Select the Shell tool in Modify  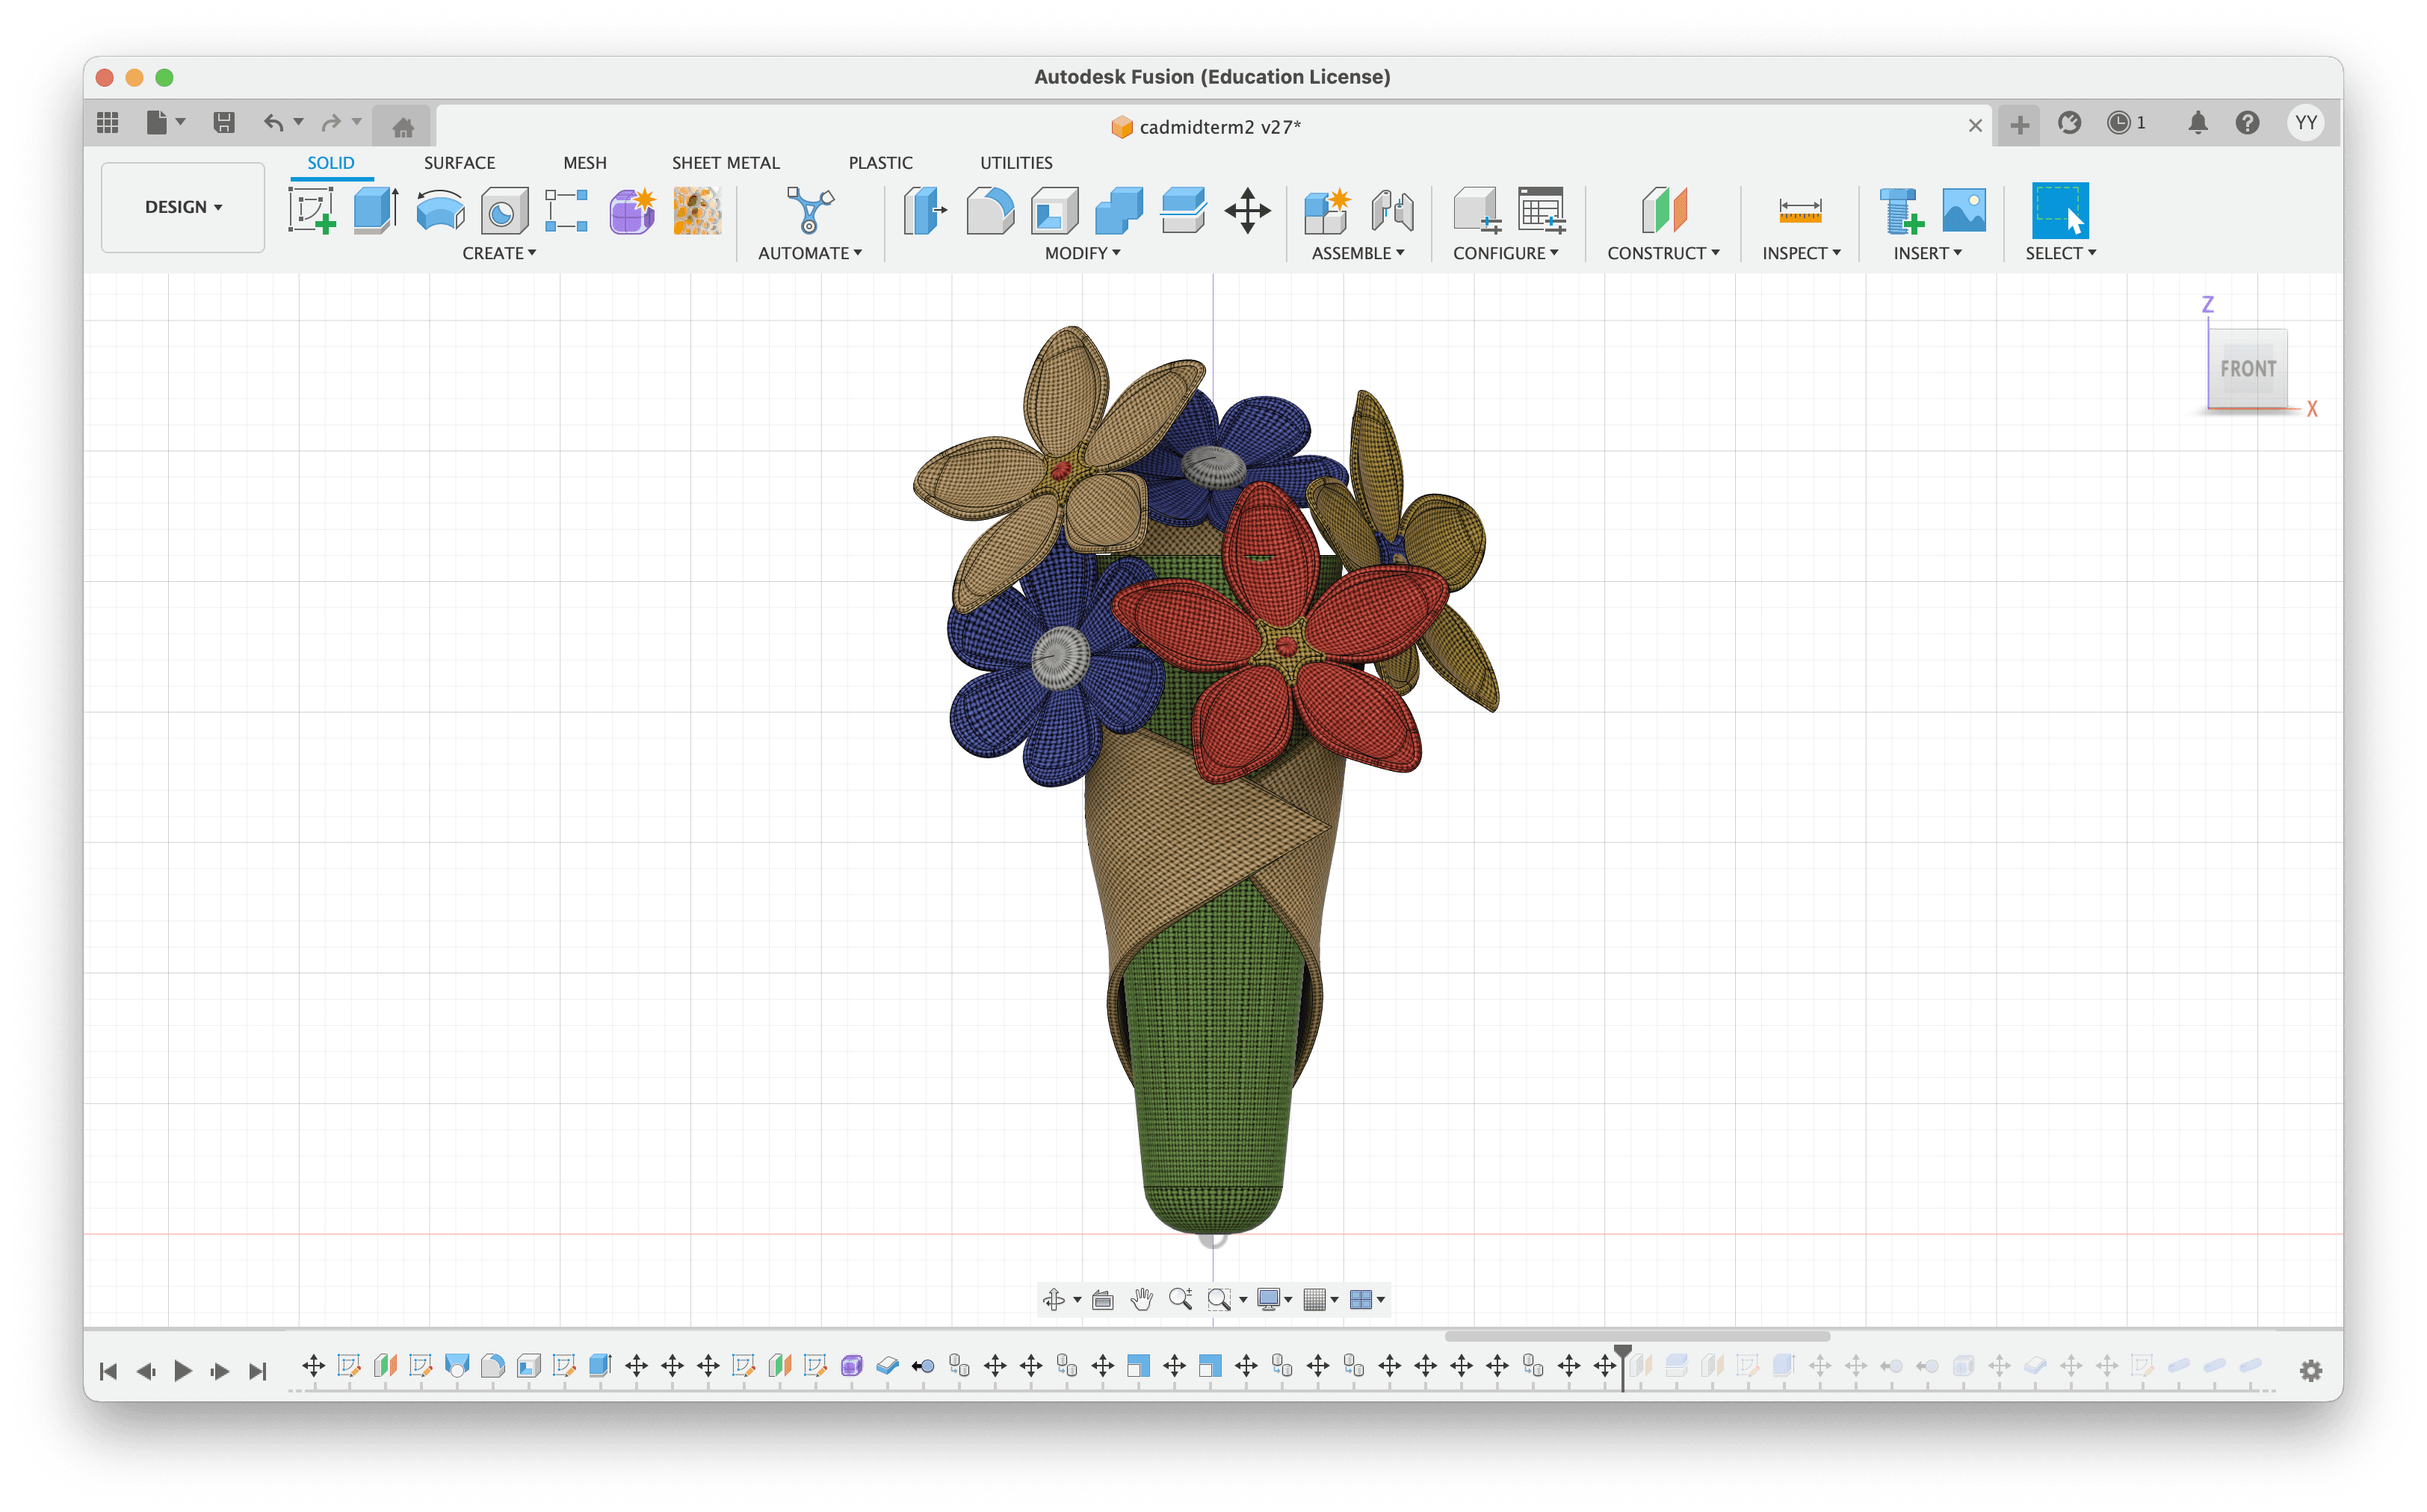[x=1054, y=211]
